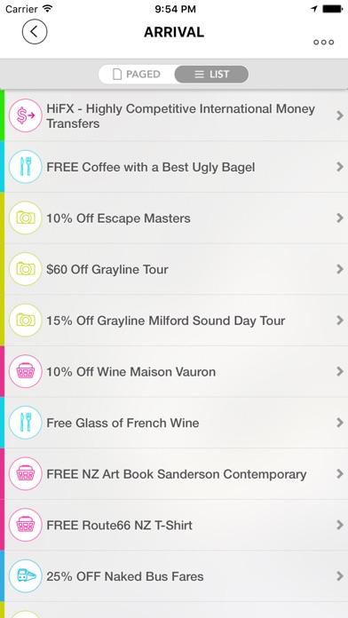Tap the back arrow circle icon
Image resolution: width=348 pixels, height=618 pixels.
(35, 32)
